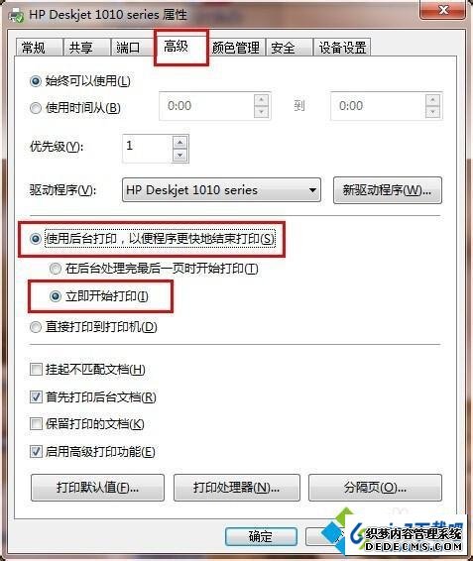The width and height of the screenshot is (473, 561).
Task: Decrease priority with the down arrow
Action: tap(179, 155)
